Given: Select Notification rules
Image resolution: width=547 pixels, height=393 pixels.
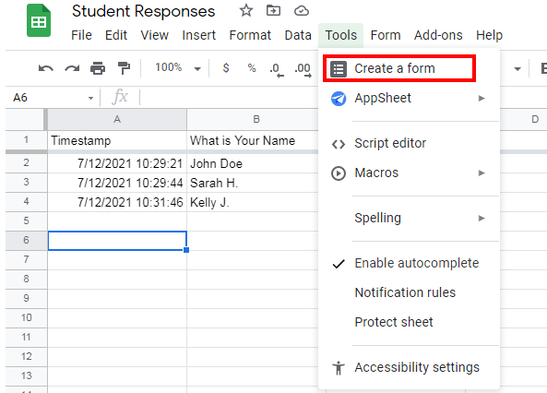Looking at the screenshot, I should 409,292.
